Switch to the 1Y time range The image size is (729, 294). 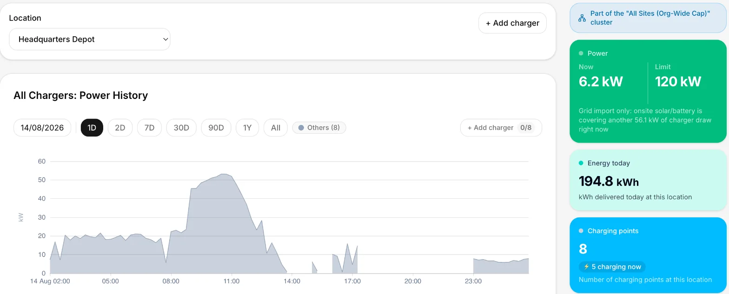(x=247, y=128)
